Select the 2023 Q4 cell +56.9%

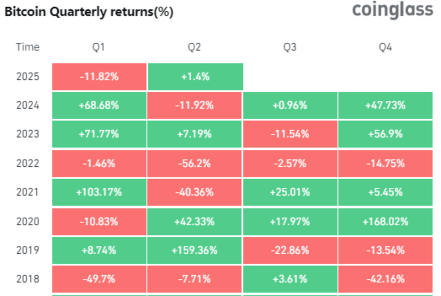coord(385,134)
